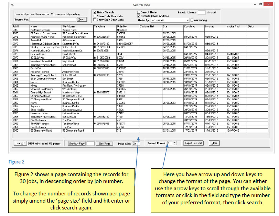Click the Search For text field
The image size is (279, 216).
point(53,19)
